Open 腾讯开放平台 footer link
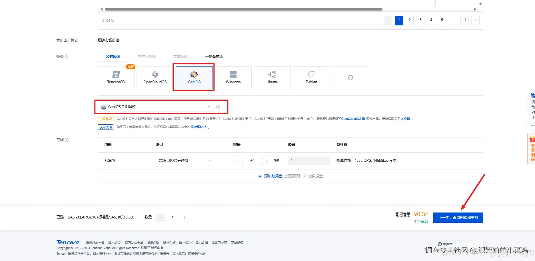Viewport: 535px width, 261px height. [95, 242]
